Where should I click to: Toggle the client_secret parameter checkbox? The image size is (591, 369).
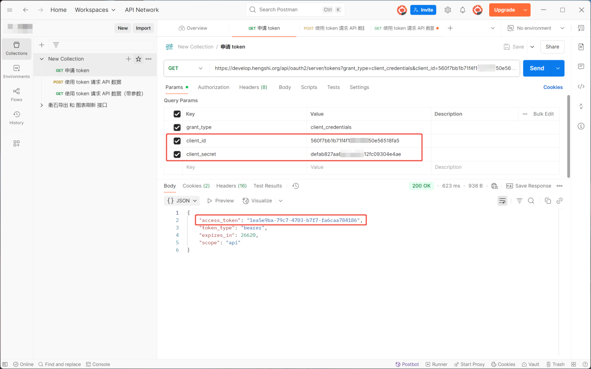tap(177, 154)
